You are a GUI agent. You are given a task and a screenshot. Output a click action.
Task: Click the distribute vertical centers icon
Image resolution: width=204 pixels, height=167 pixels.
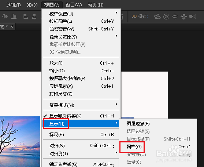[5, 17]
